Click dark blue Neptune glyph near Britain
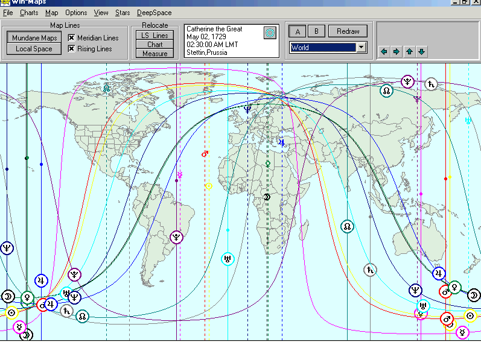Image resolution: width=481 pixels, height=342 pixels. click(247, 109)
